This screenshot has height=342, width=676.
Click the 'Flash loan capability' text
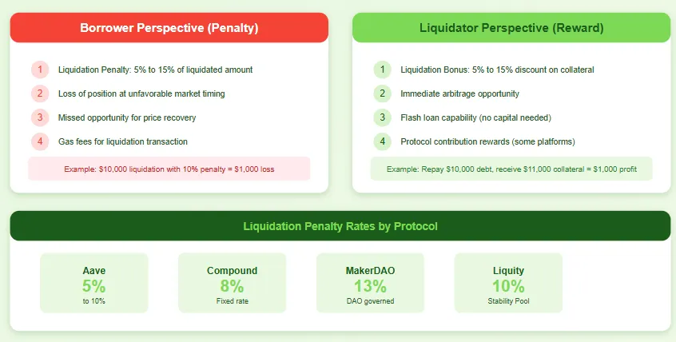coord(475,117)
